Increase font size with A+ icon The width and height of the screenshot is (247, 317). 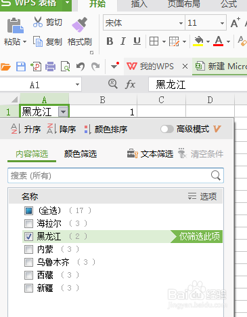tap(235, 22)
